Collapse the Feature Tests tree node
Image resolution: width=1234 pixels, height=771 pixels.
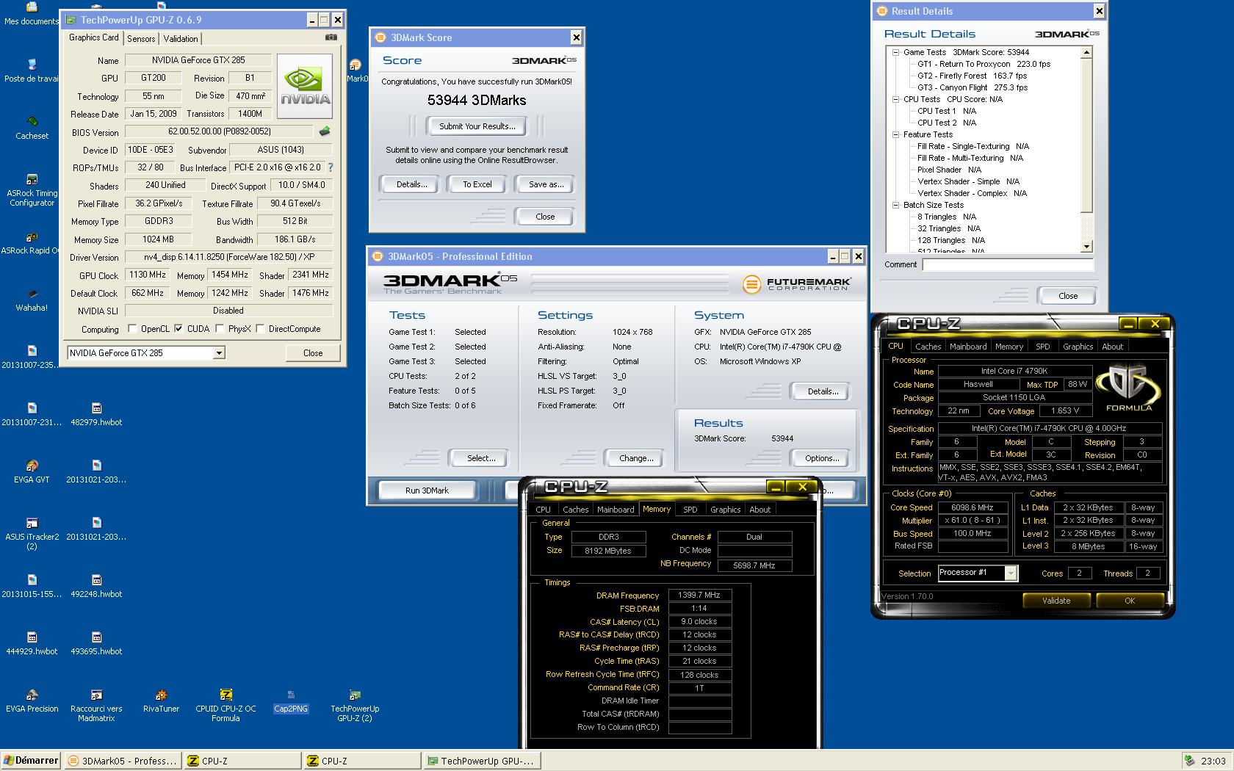pos(895,134)
